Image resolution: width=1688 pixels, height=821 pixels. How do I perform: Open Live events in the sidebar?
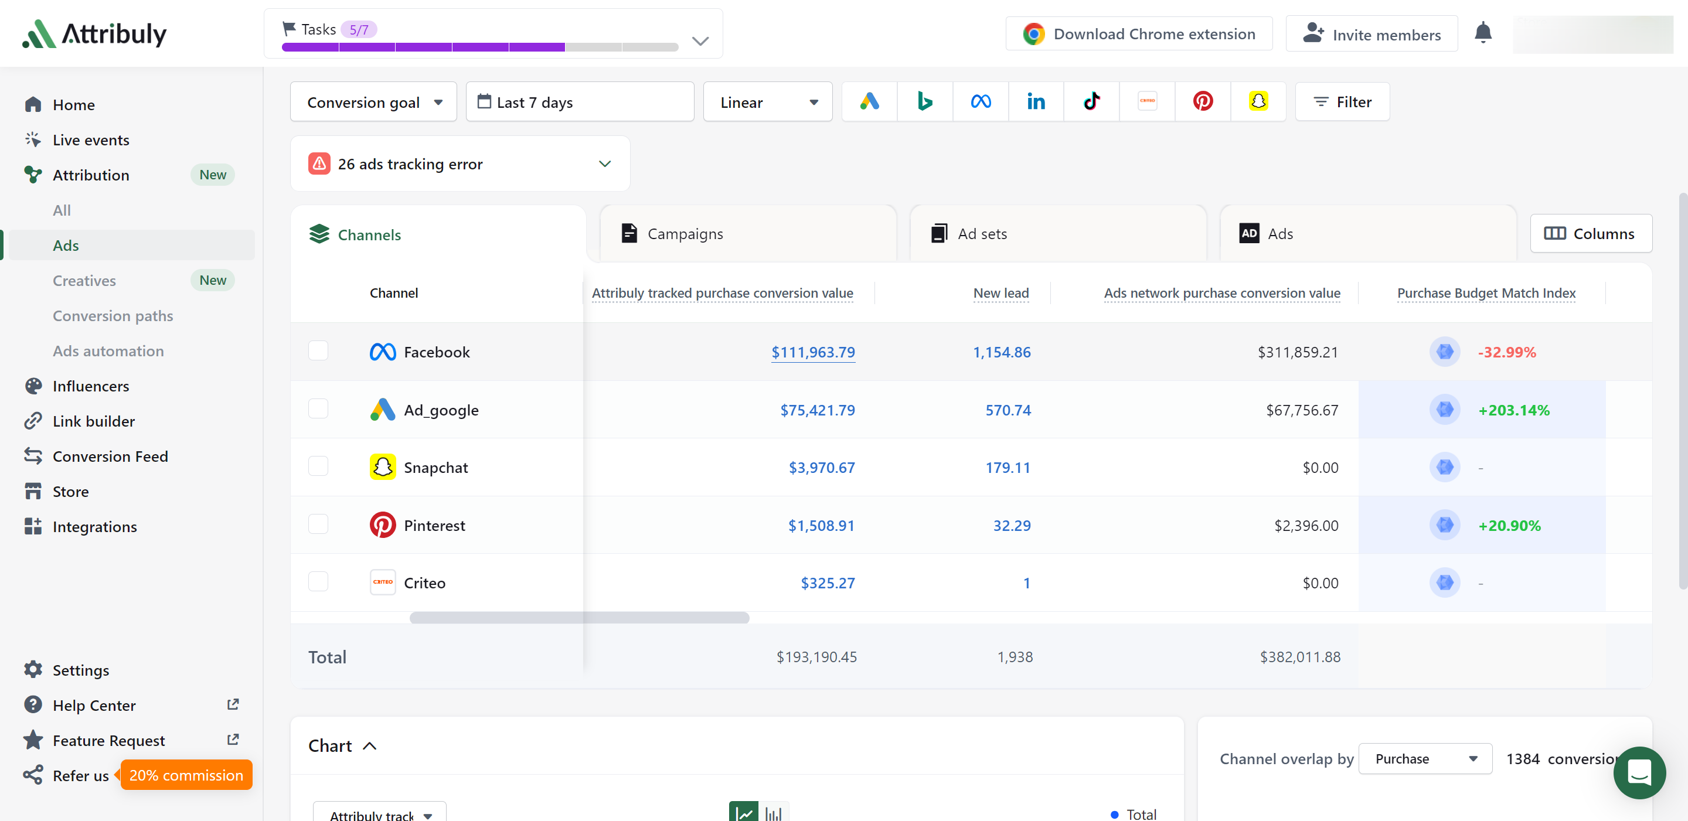pos(90,140)
